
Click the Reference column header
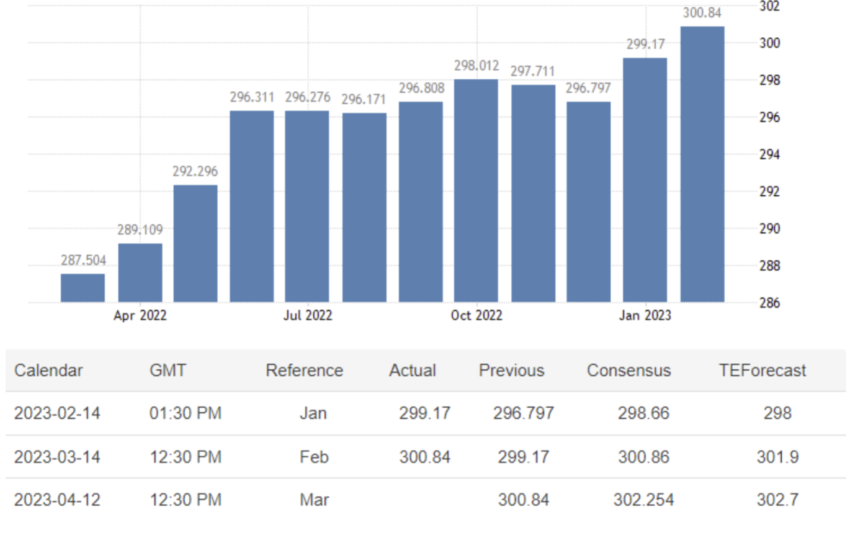(x=304, y=371)
